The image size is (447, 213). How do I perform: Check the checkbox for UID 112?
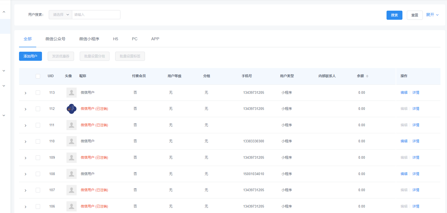[x=38, y=109]
